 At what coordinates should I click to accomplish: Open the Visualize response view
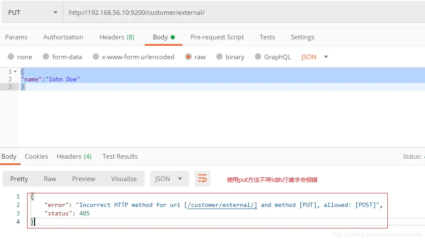[x=124, y=179]
